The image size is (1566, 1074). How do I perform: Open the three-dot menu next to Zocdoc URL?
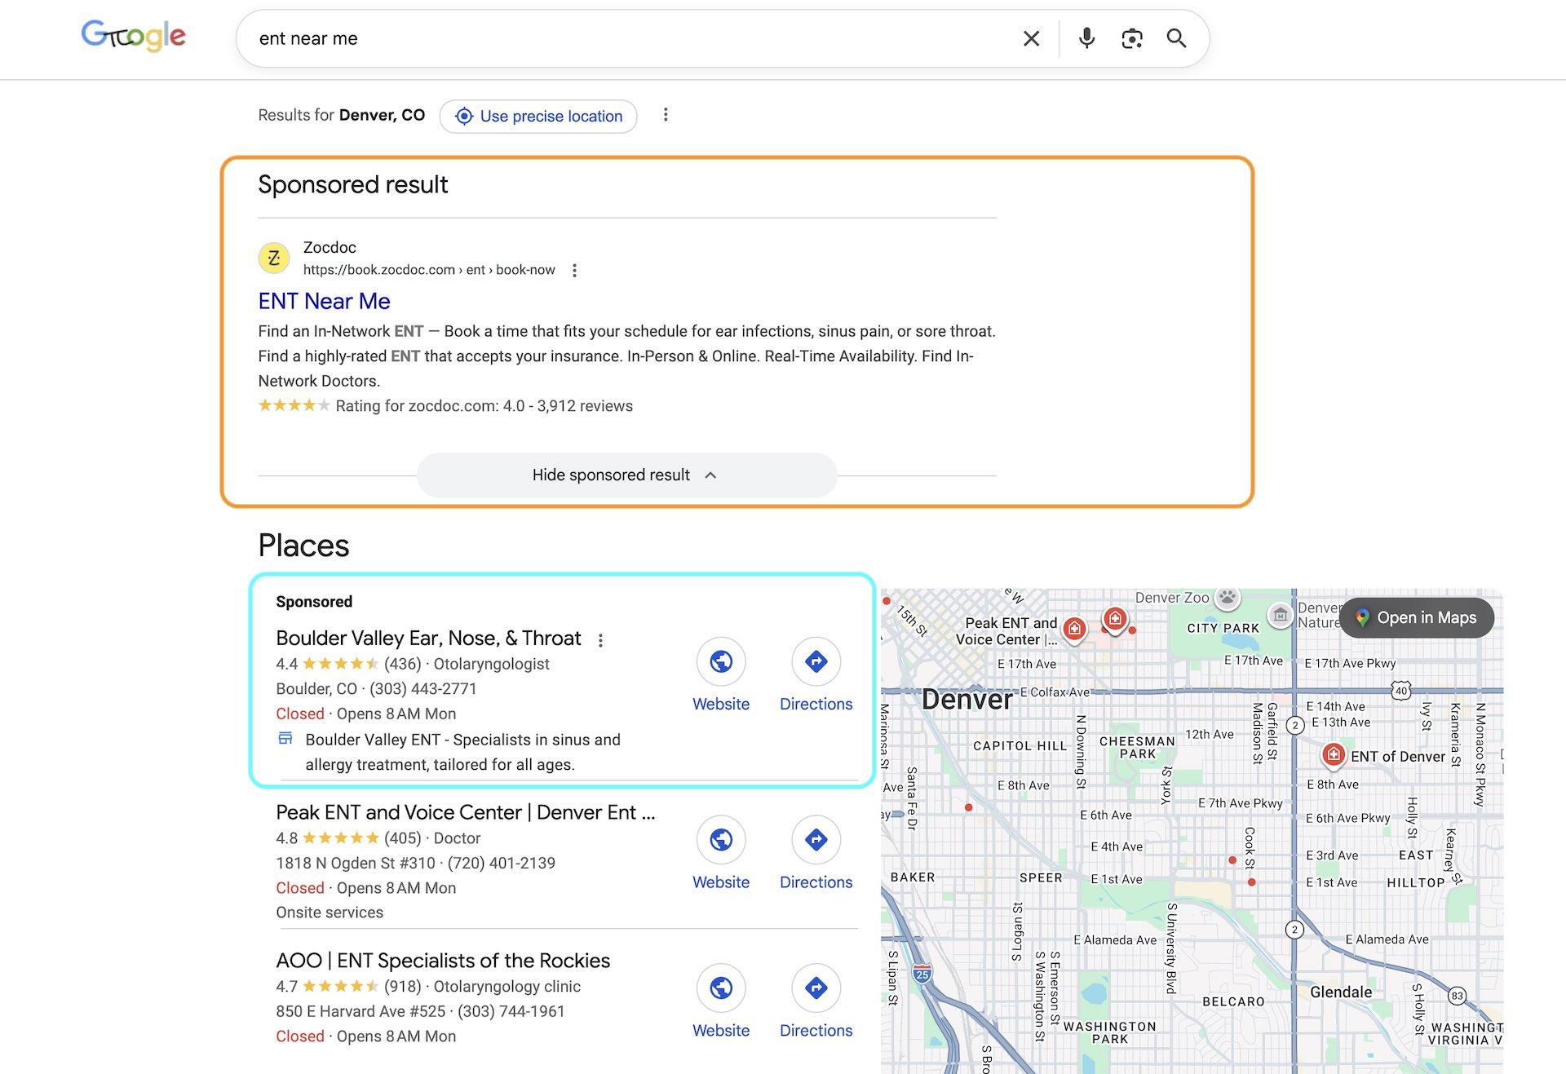(x=575, y=269)
